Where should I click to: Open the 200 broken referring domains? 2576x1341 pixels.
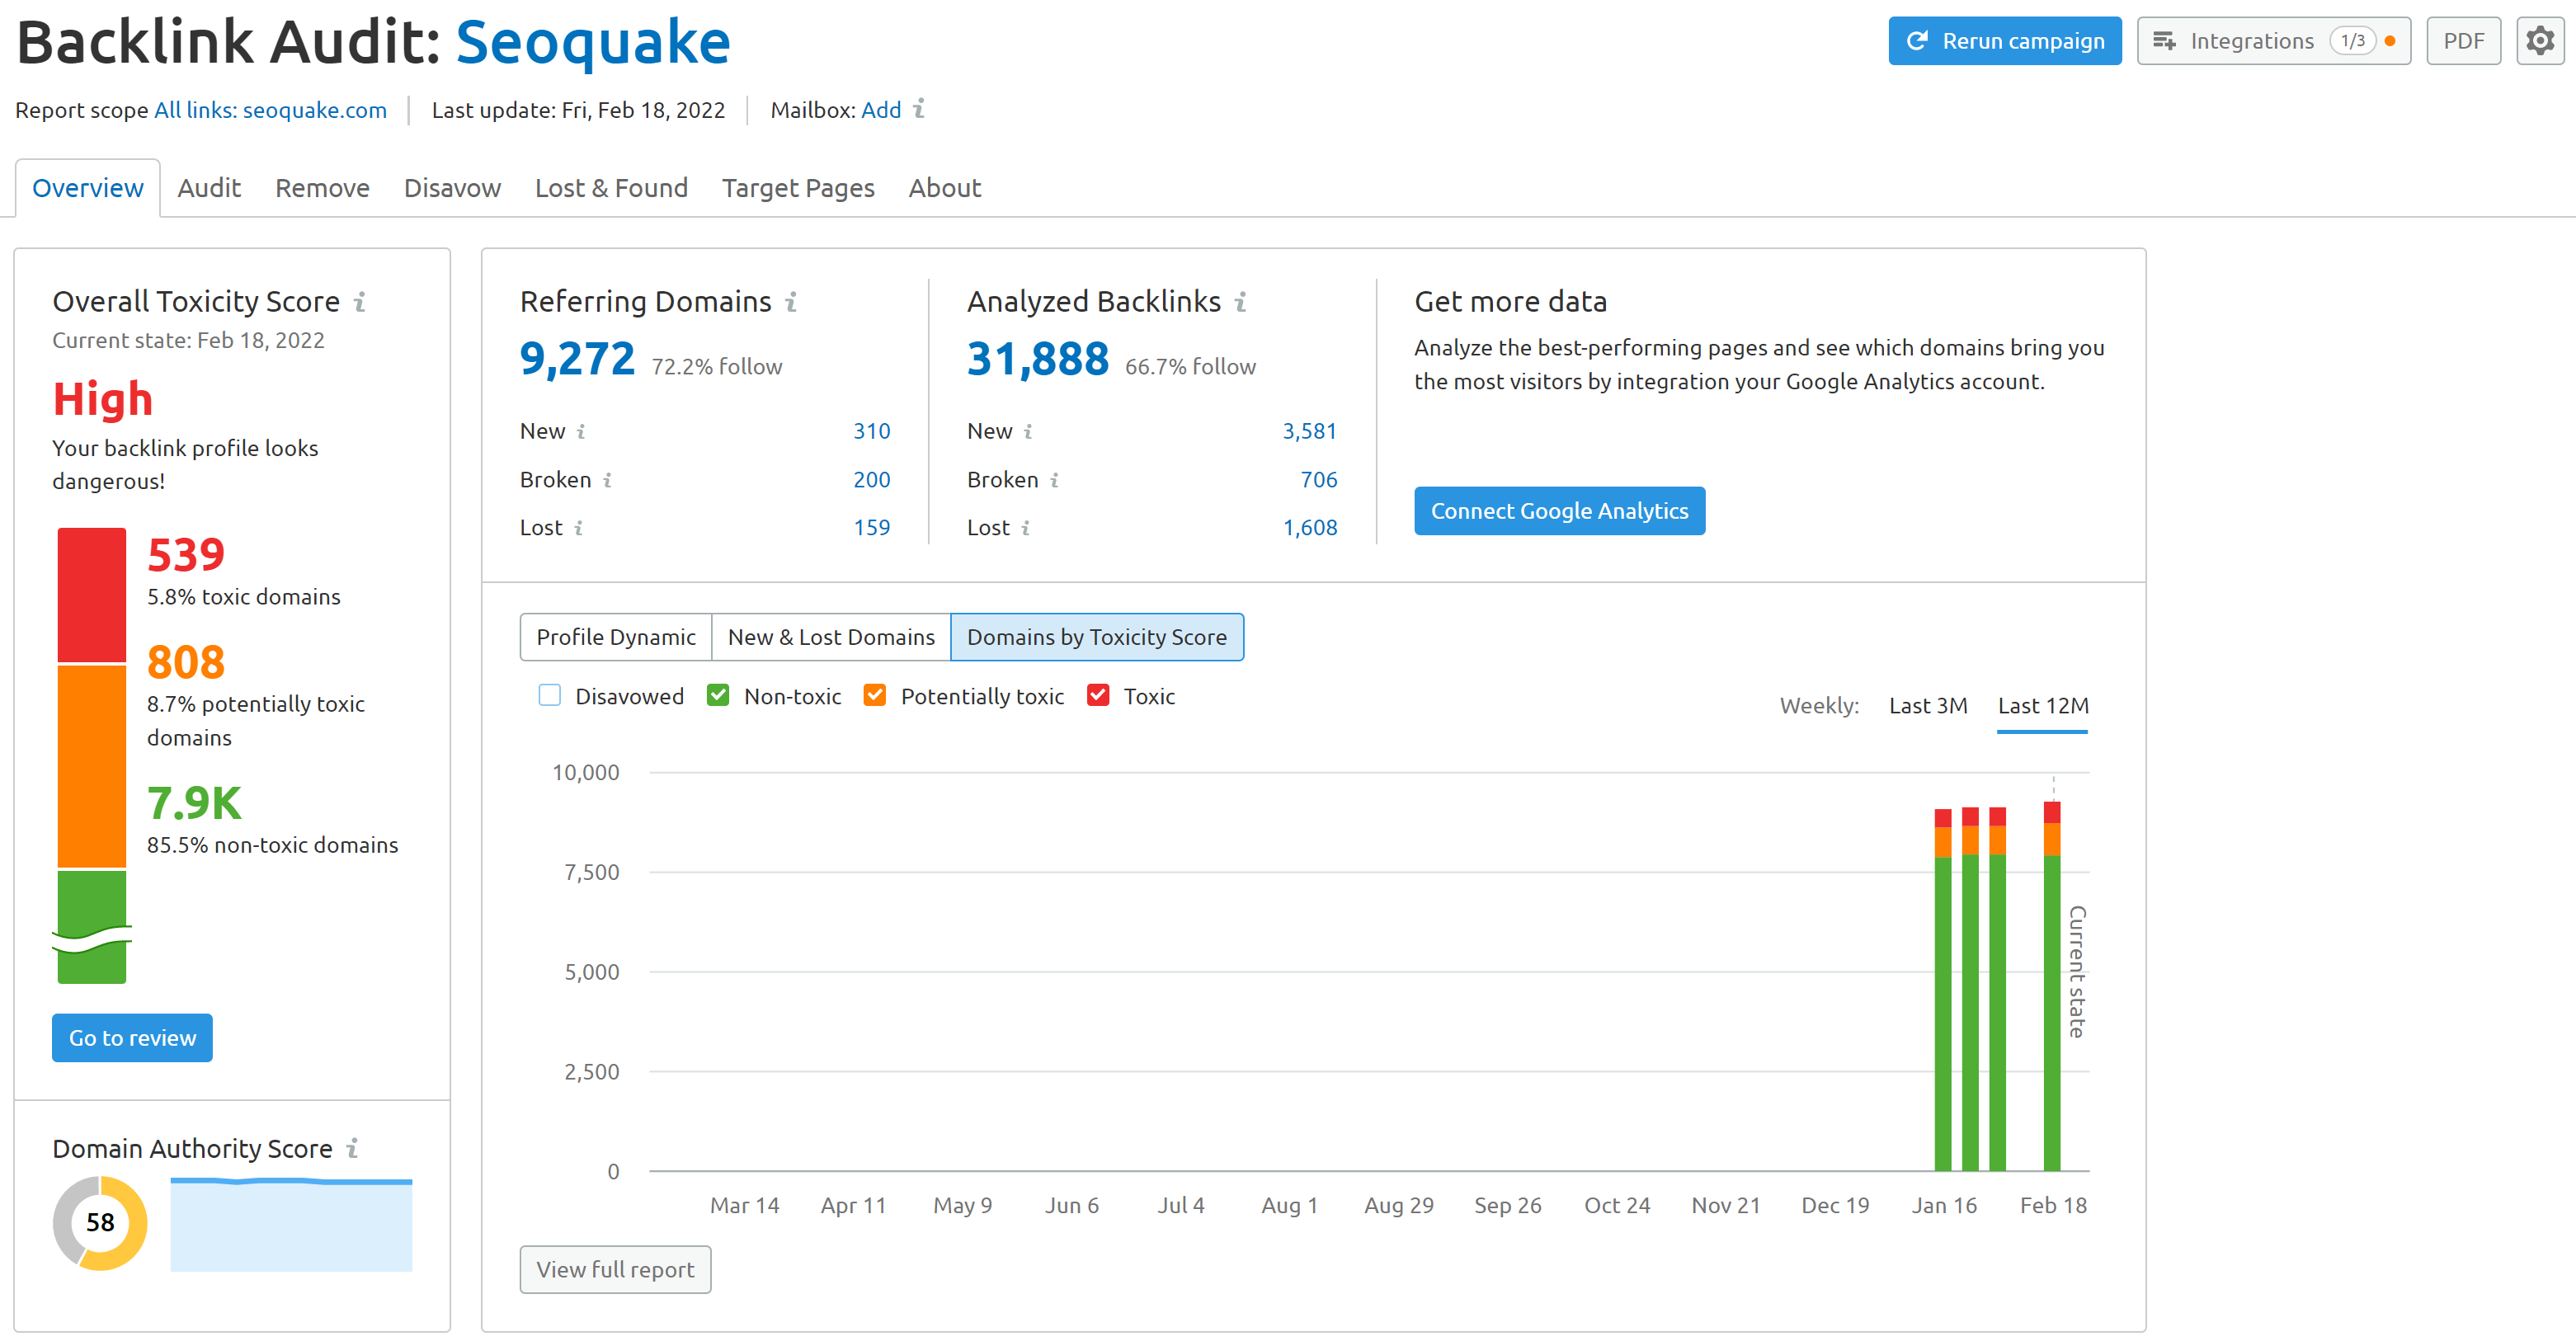tap(871, 480)
